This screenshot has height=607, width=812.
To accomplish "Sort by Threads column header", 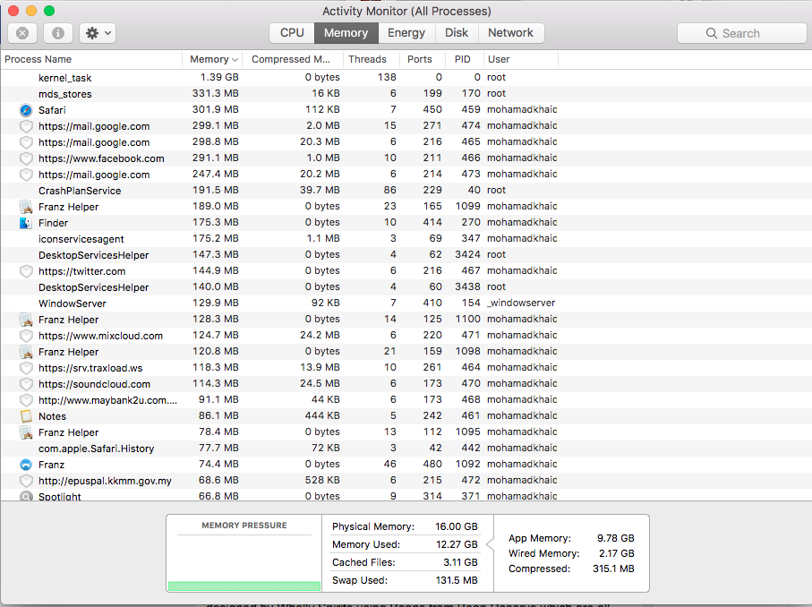I will pos(371,59).
